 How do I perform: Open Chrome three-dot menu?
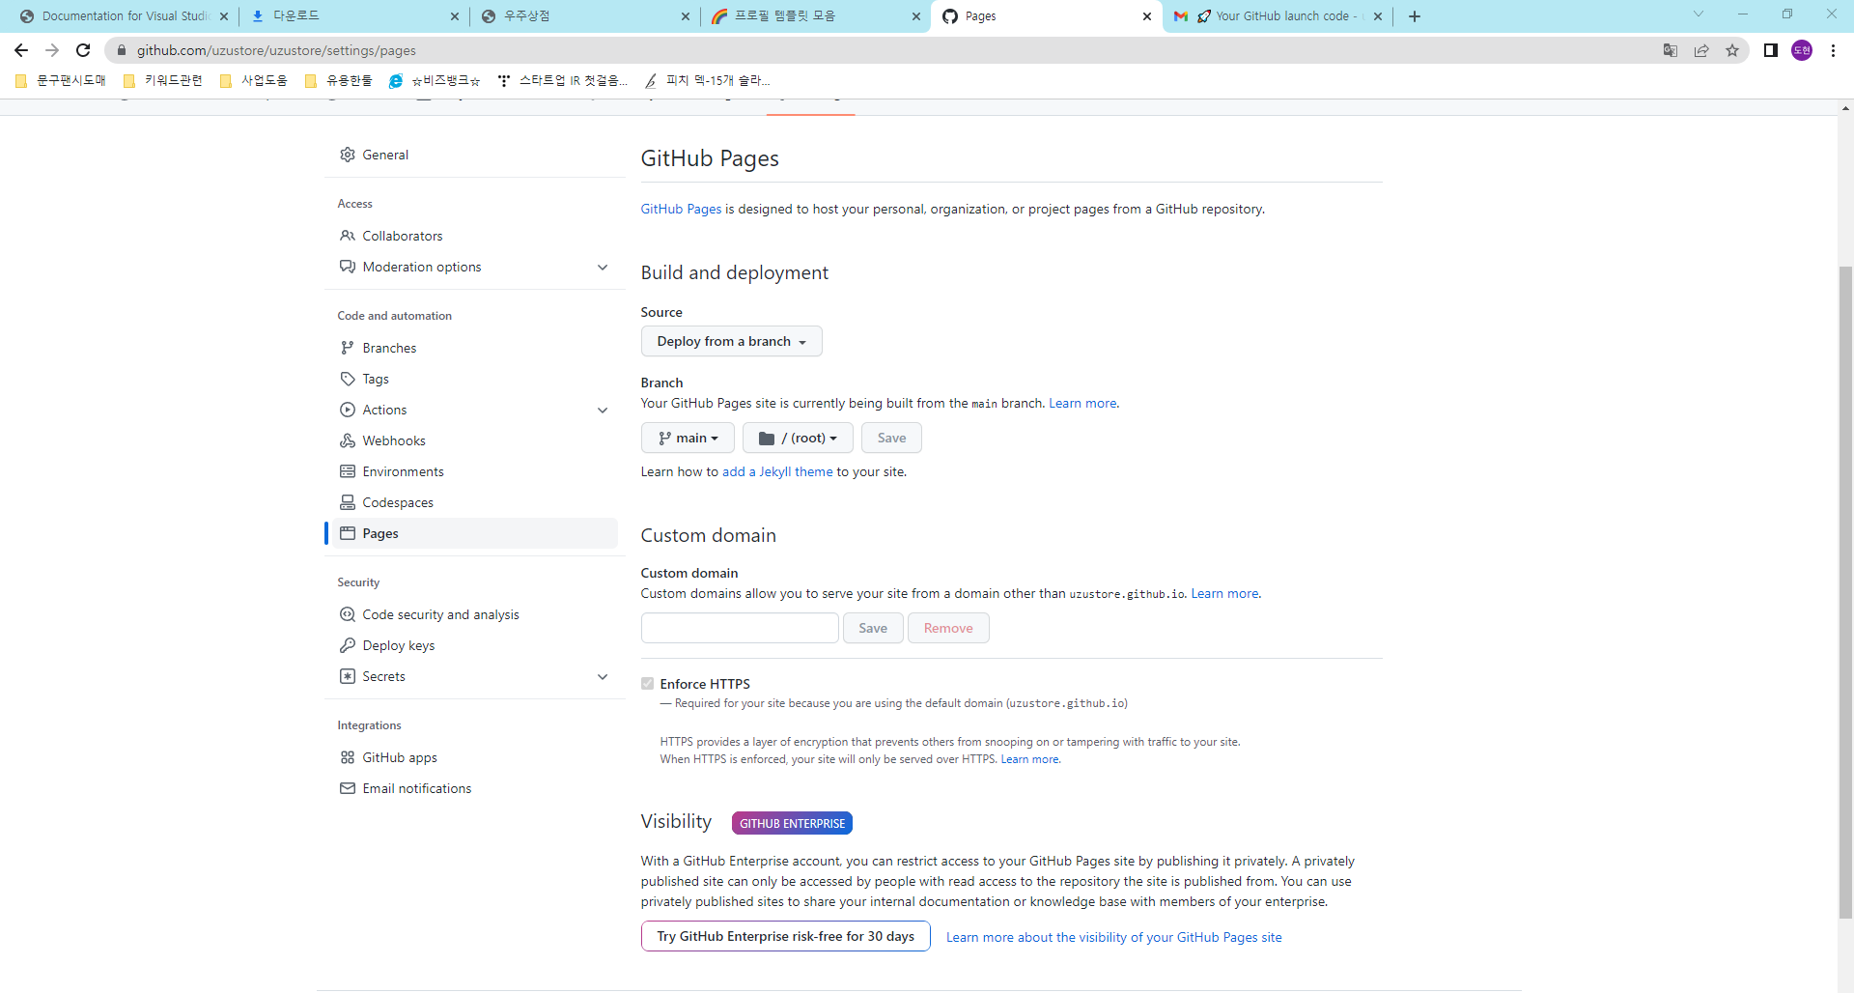coord(1833,50)
